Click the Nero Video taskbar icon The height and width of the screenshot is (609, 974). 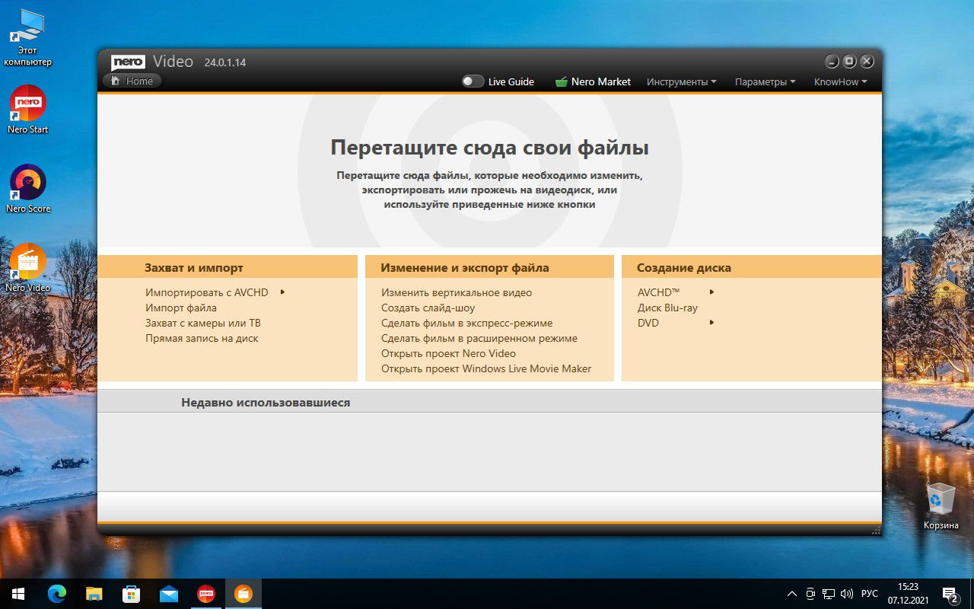click(243, 593)
